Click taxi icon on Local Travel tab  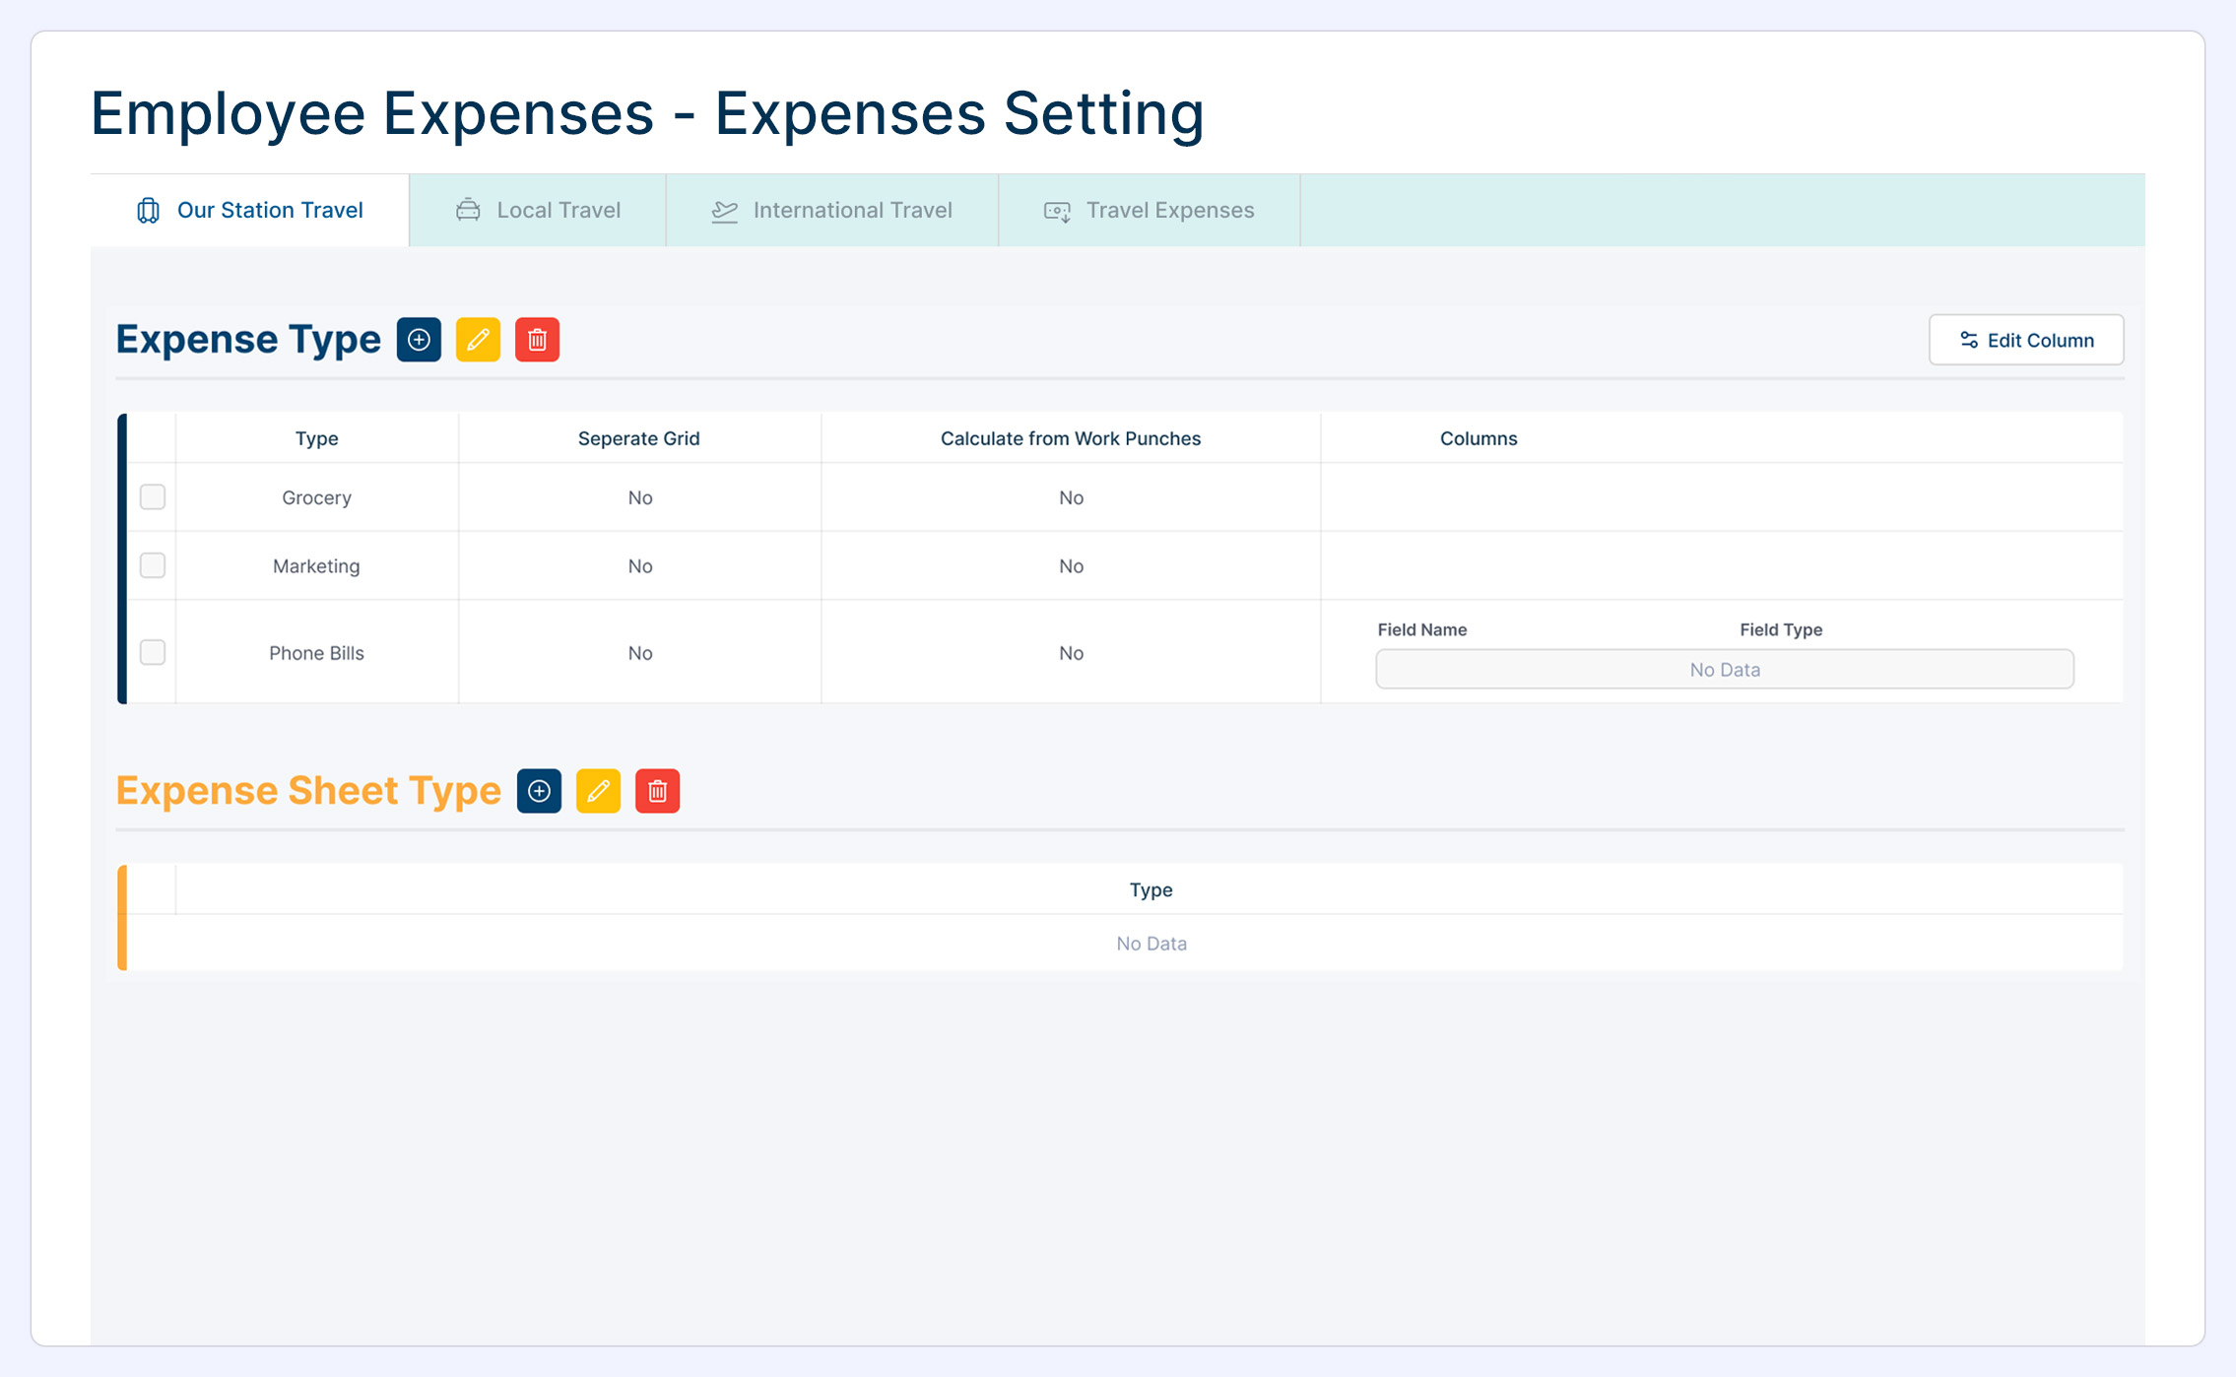click(x=468, y=210)
